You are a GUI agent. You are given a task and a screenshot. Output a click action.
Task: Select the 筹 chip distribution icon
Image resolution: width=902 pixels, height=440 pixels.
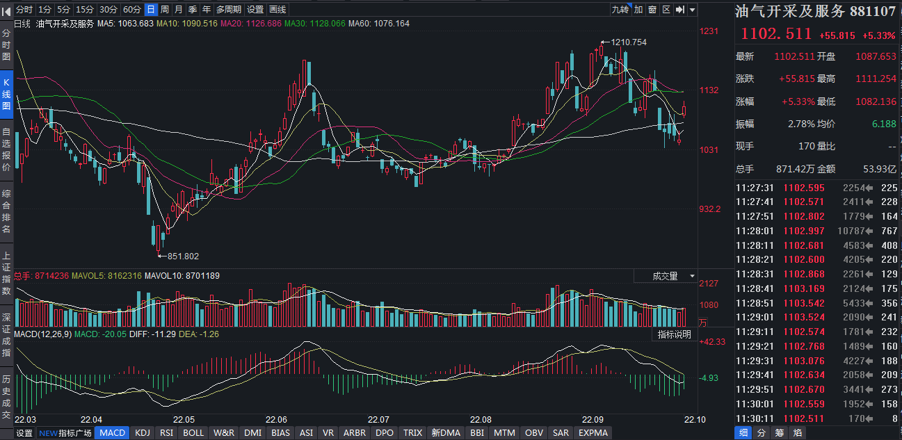(780, 433)
